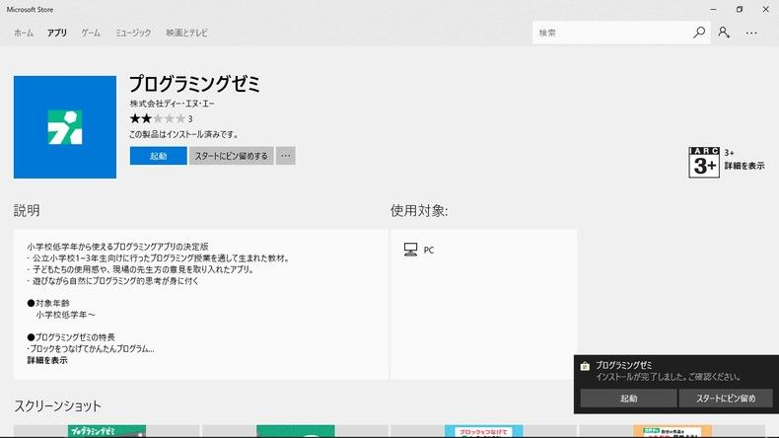The height and width of the screenshot is (438, 779).
Task: Switch to the ゲーム tab
Action: tap(91, 33)
